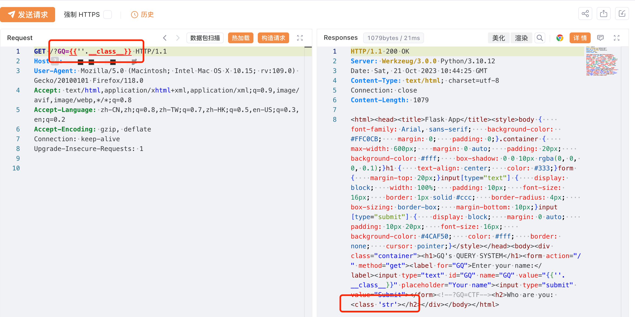Expand the Responses panel to fullscreen
This screenshot has height=317, width=635.
point(617,38)
